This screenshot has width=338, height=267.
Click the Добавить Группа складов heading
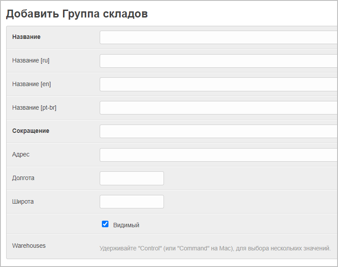point(77,14)
